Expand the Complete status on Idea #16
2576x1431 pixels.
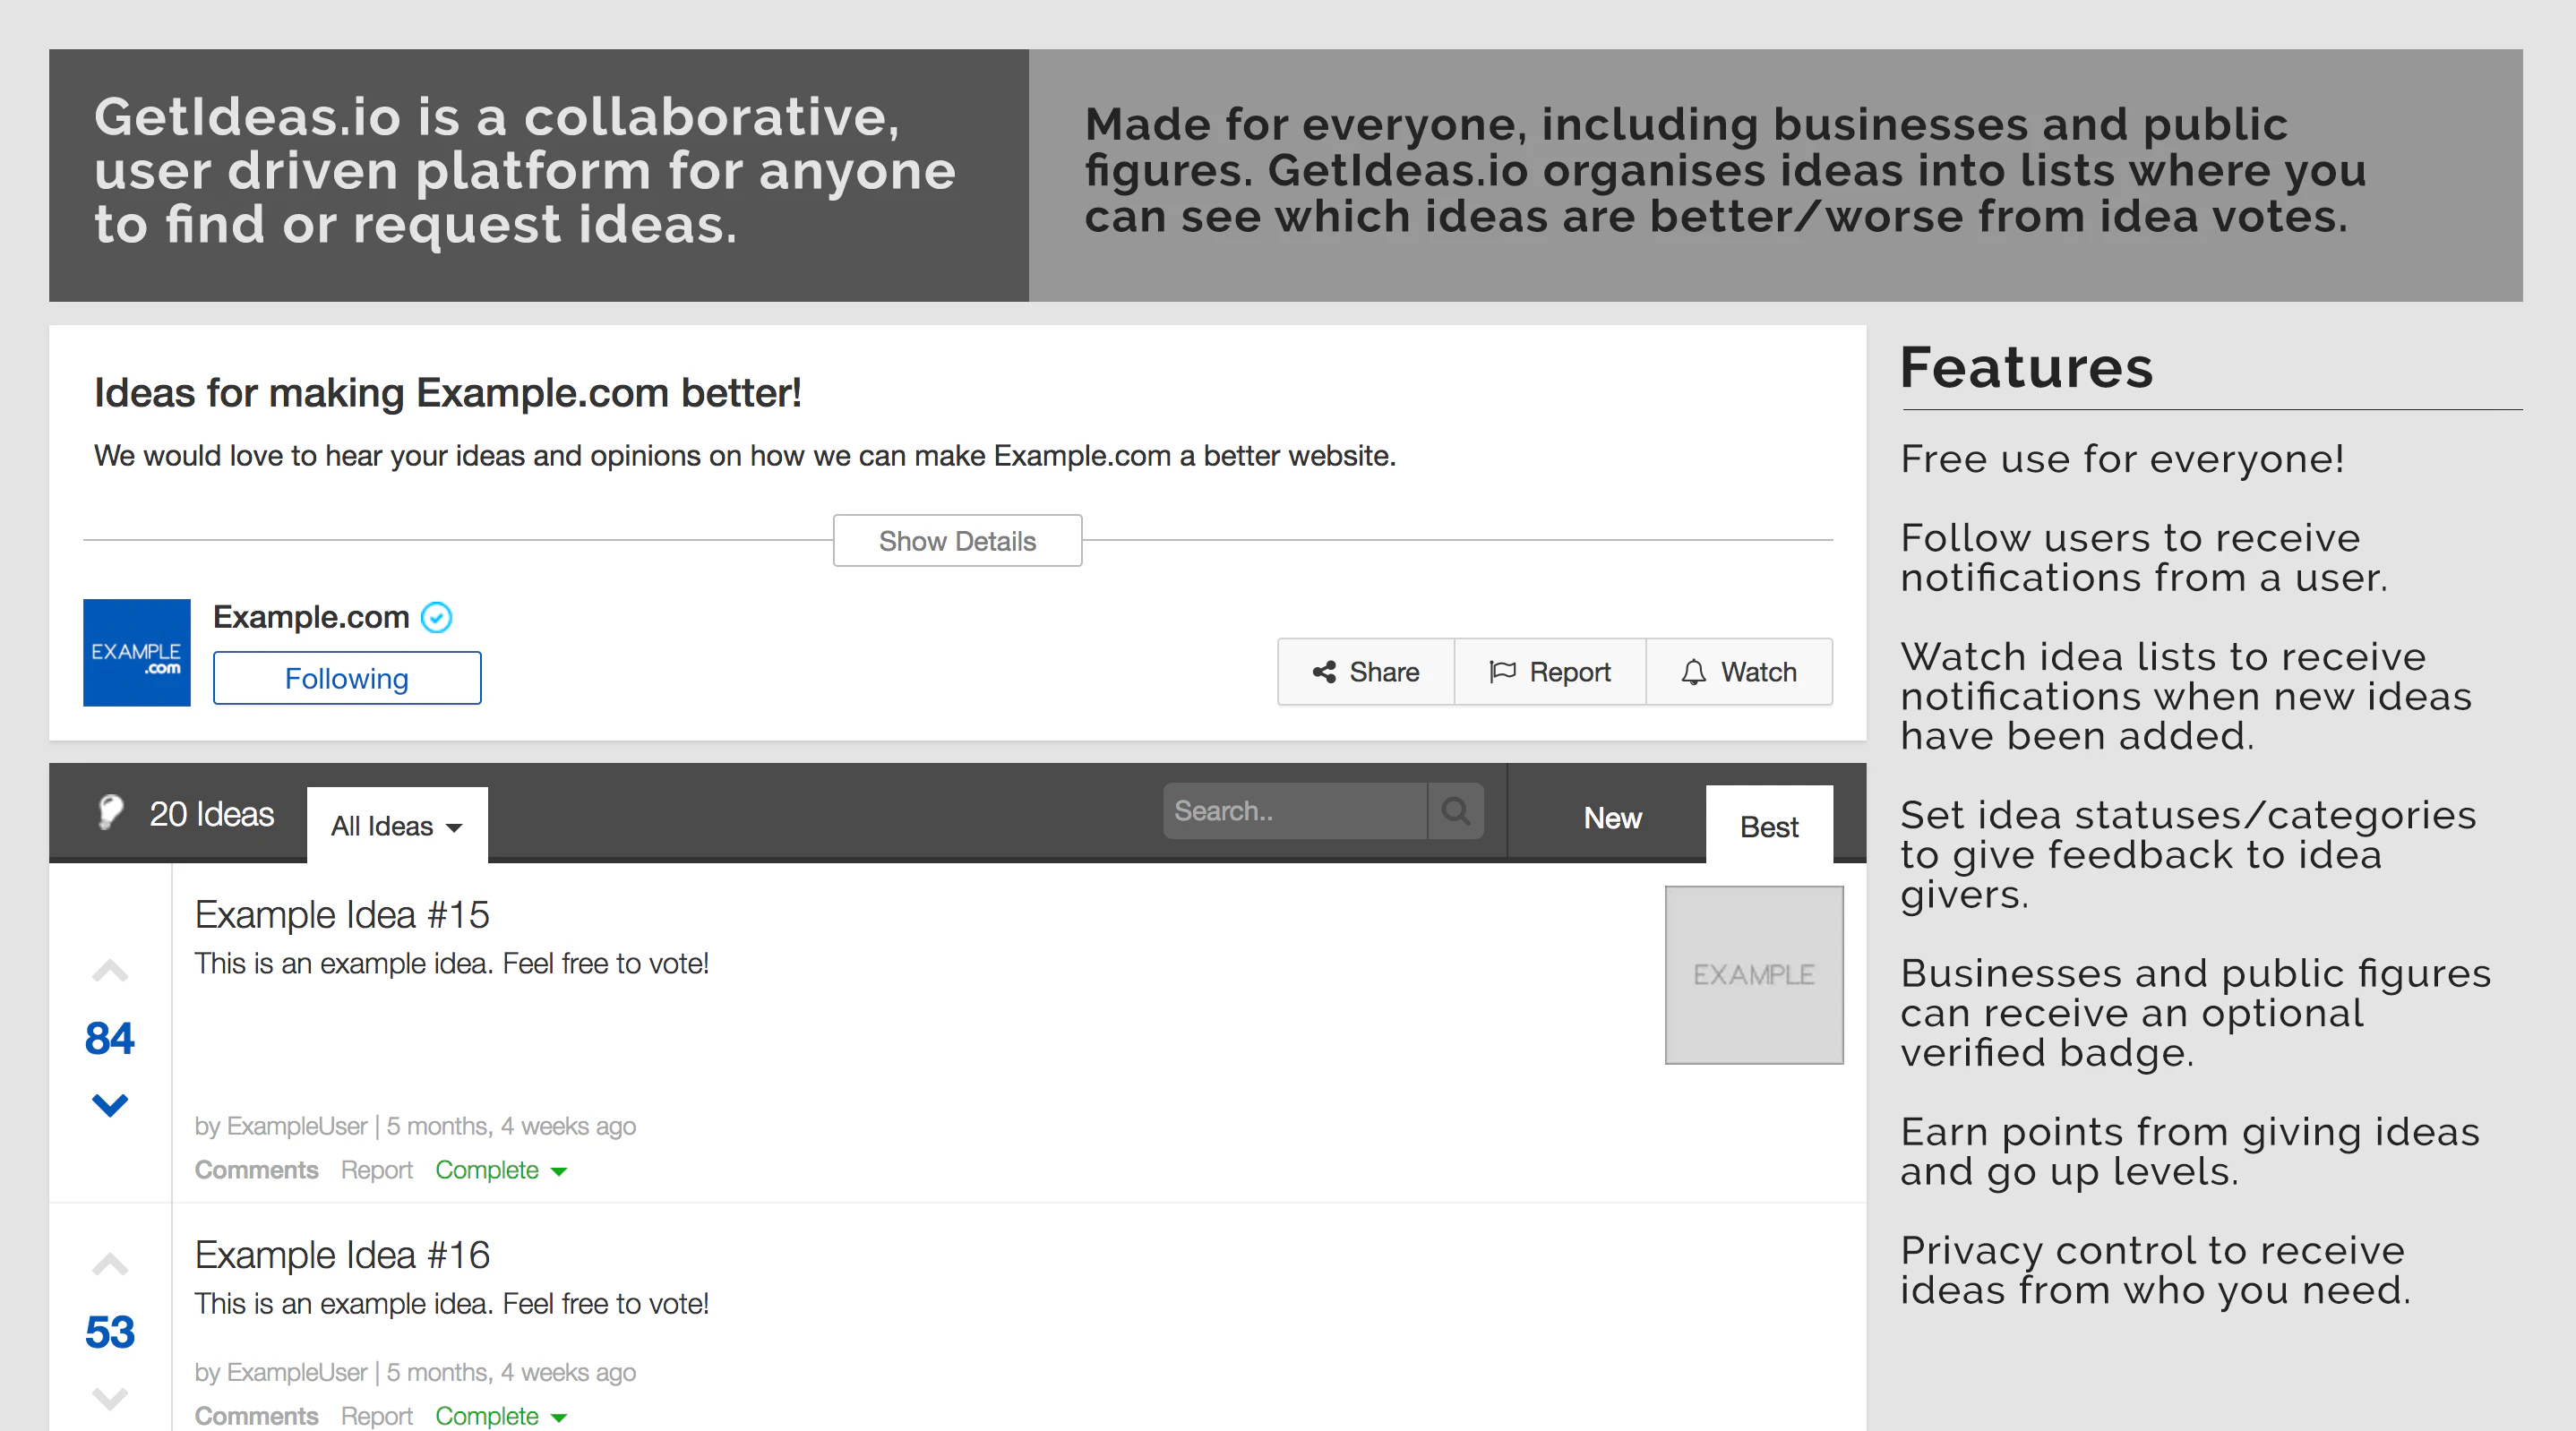coord(501,1415)
